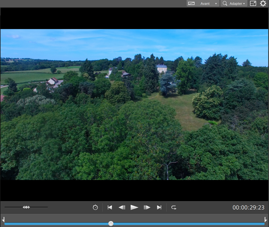This screenshot has height=227, width=269.
Task: Click the playhead knob on the scrub bar
Action: tap(111, 224)
